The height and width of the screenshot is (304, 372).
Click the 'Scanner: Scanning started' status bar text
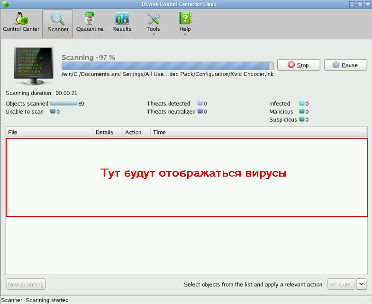(x=35, y=300)
